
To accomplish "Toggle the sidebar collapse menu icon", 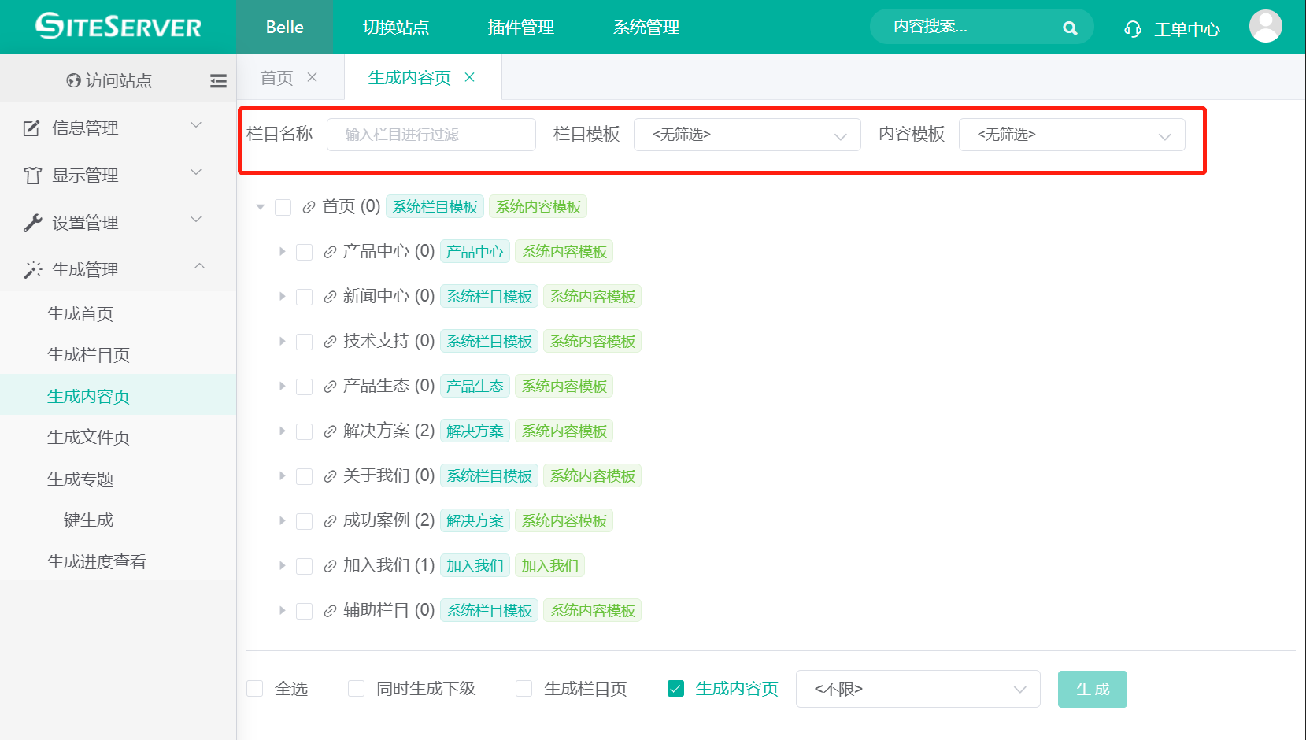I will point(218,80).
